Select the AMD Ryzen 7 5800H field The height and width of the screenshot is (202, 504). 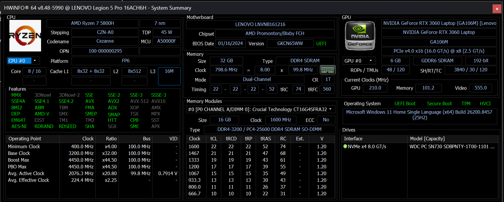92,23
